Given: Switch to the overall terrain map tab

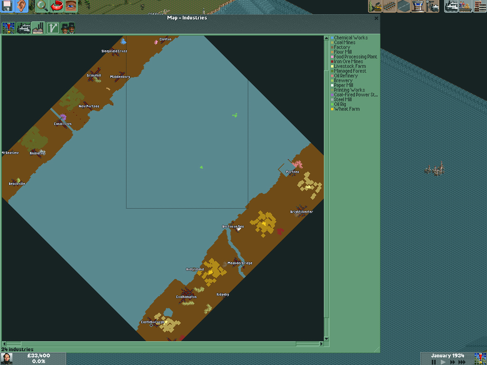Looking at the screenshot, I should tap(9, 28).
